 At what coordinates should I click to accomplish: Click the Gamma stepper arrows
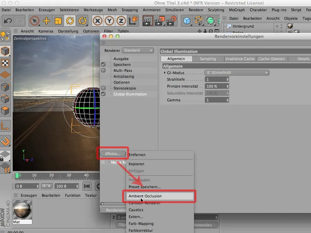click(x=227, y=100)
